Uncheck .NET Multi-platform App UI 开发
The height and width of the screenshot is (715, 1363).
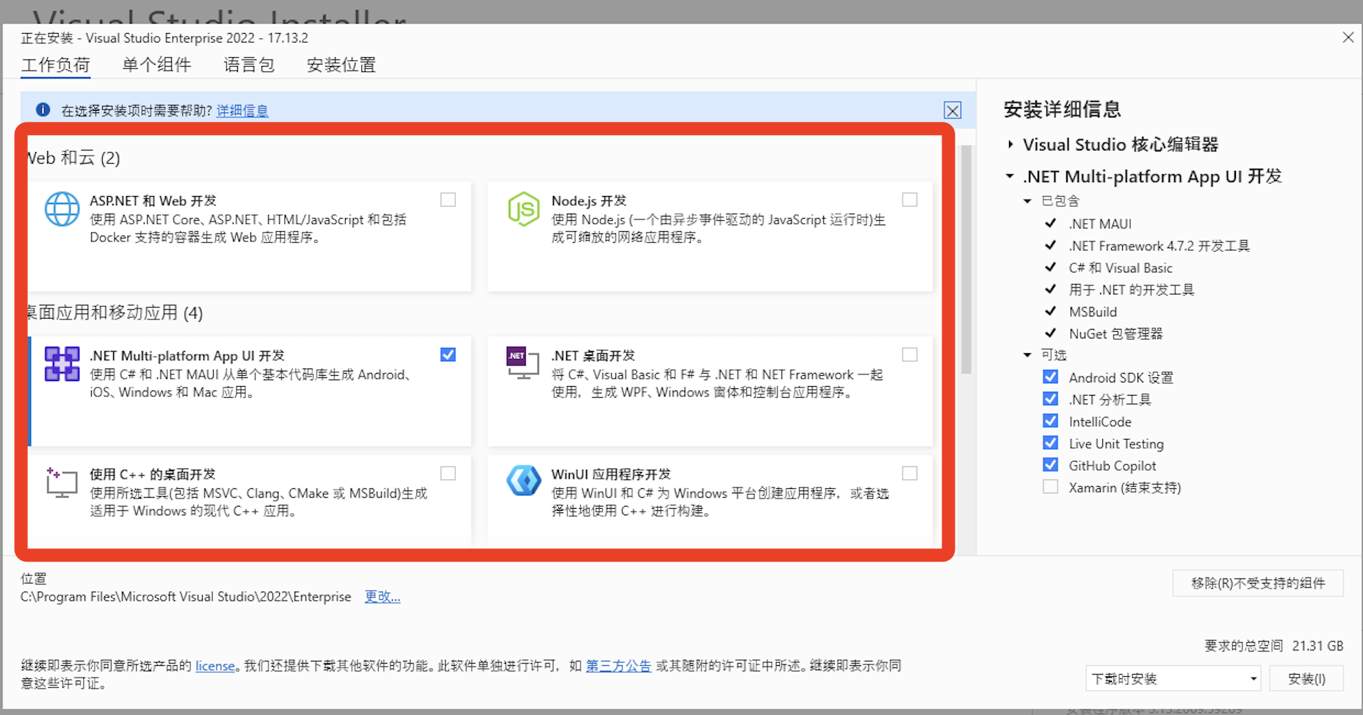(x=448, y=354)
